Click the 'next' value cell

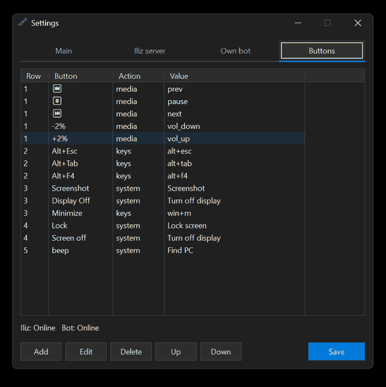pos(175,114)
